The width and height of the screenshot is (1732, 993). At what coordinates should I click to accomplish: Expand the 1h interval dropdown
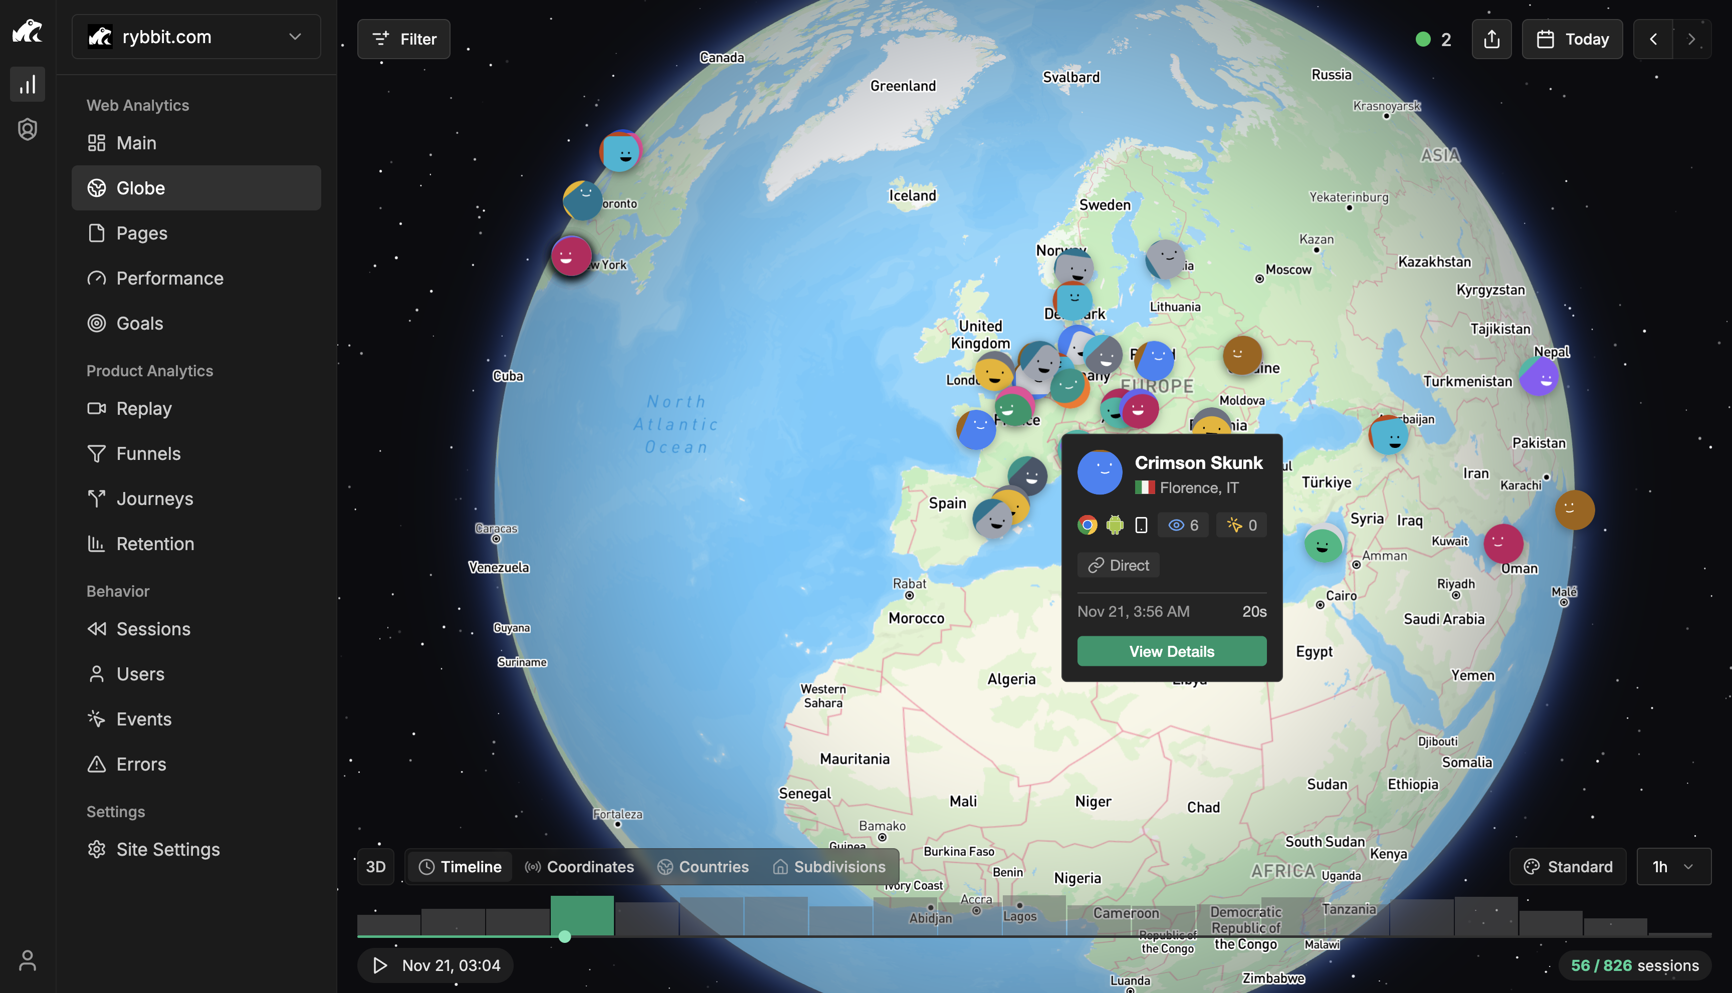(1673, 867)
